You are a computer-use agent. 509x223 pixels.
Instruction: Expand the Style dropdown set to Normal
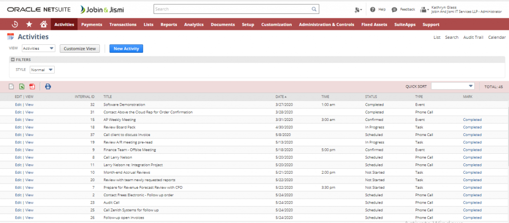coord(42,70)
